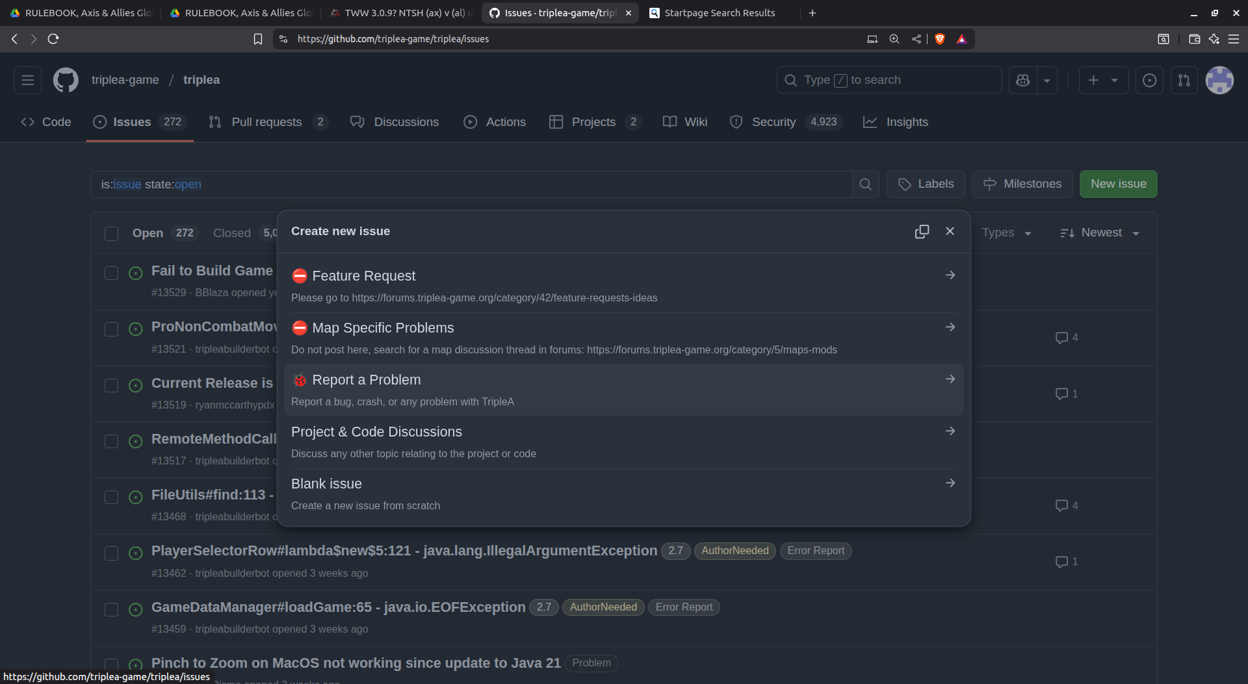Select Project & Code Discussions option
The height and width of the screenshot is (684, 1248).
coord(624,442)
